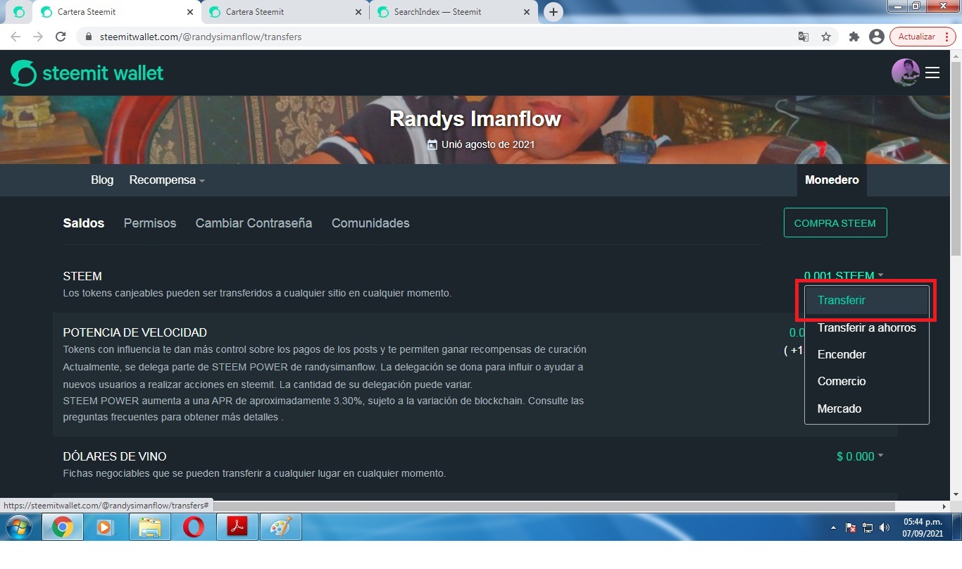Choose Comercio from the STEEM menu
The height and width of the screenshot is (569, 962).
(867, 381)
